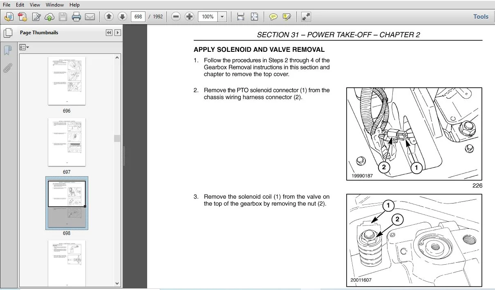Click the navigation pane splitter handle
The image size is (495, 290).
click(x=124, y=156)
